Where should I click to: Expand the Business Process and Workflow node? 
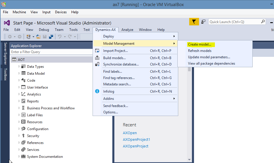[x=19, y=108]
